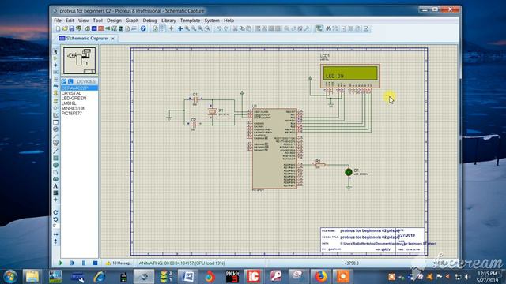Click the P pick devices button
Viewport: 506px width, 284px height.
pos(64,81)
